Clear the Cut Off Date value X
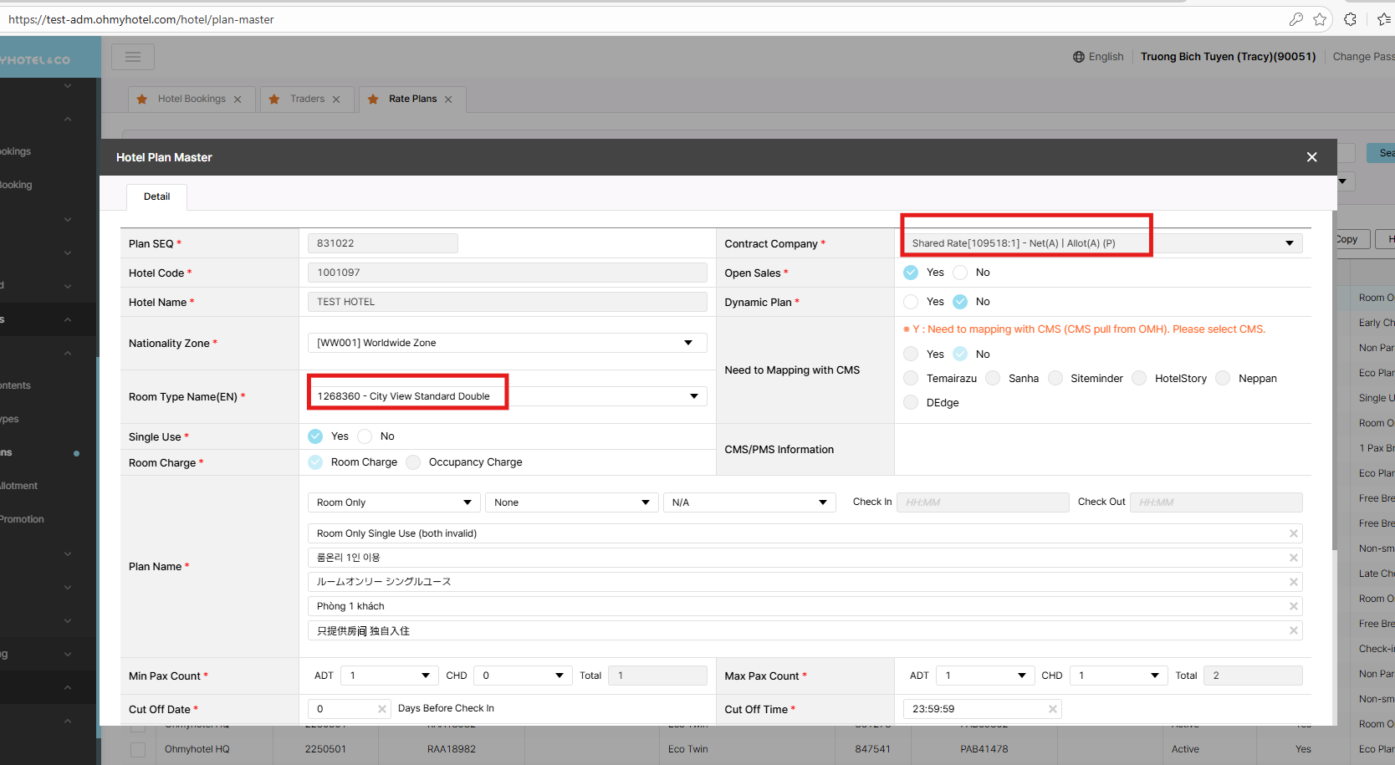 tap(382, 709)
